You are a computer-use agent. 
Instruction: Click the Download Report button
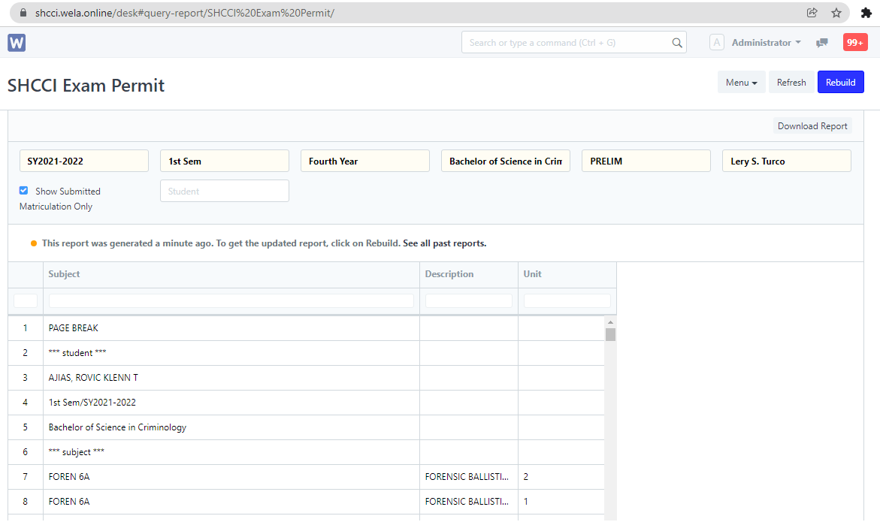point(812,126)
